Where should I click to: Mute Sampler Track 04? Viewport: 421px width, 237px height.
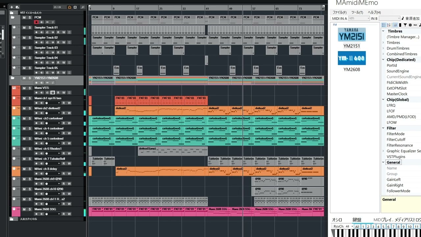click(x=24, y=58)
